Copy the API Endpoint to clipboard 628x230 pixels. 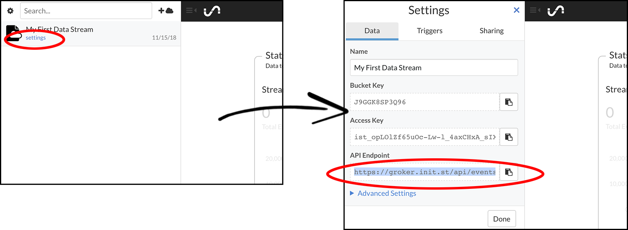point(509,172)
